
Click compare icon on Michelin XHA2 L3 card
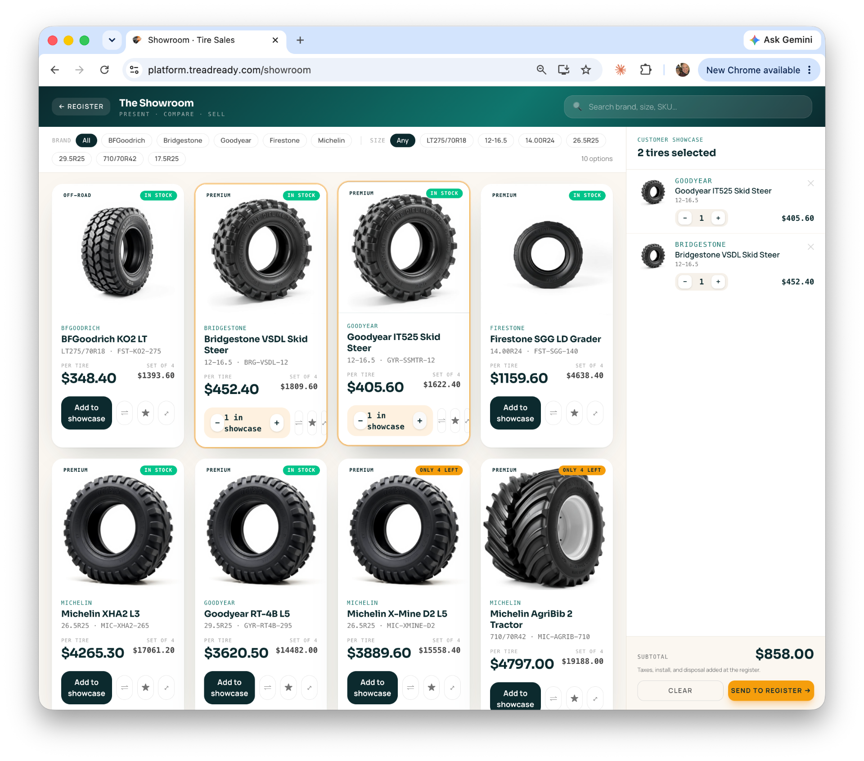(125, 688)
